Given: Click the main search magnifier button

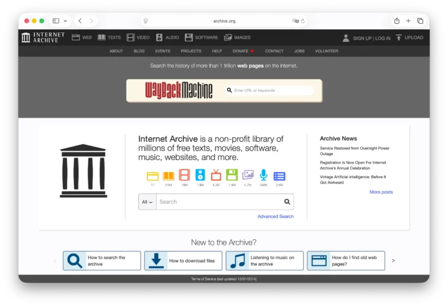Looking at the screenshot, I should tap(287, 202).
